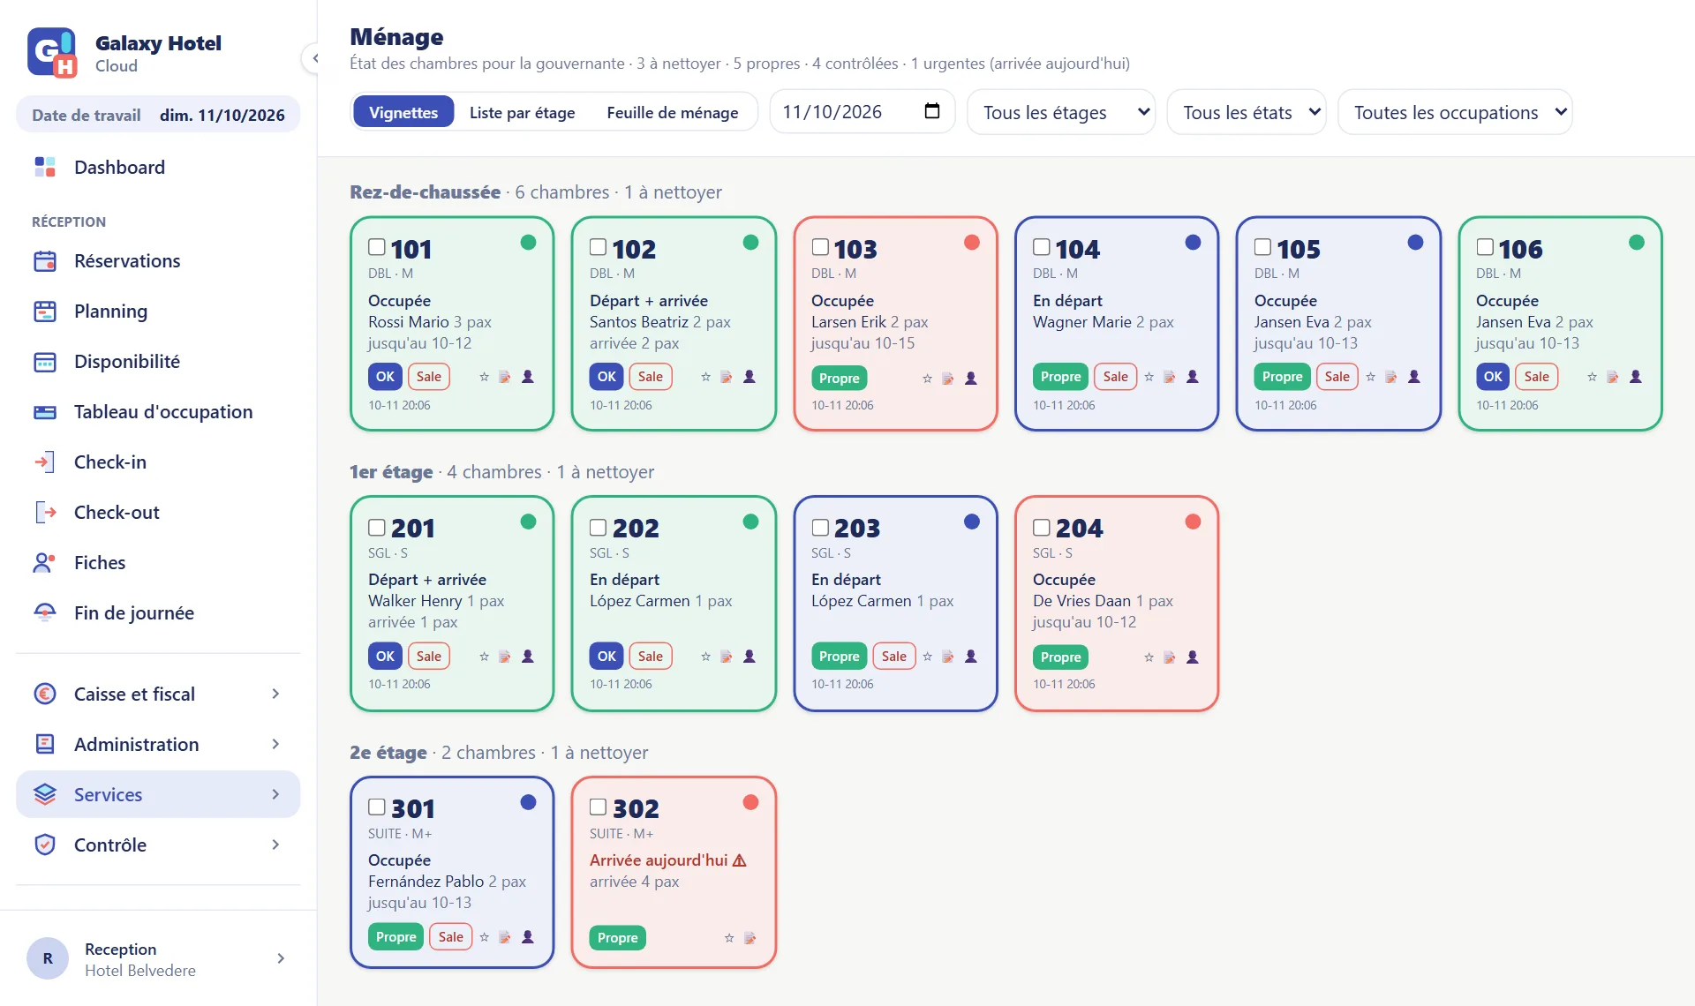Click the Propre button on room 103
Image resolution: width=1695 pixels, height=1006 pixels.
click(x=839, y=379)
